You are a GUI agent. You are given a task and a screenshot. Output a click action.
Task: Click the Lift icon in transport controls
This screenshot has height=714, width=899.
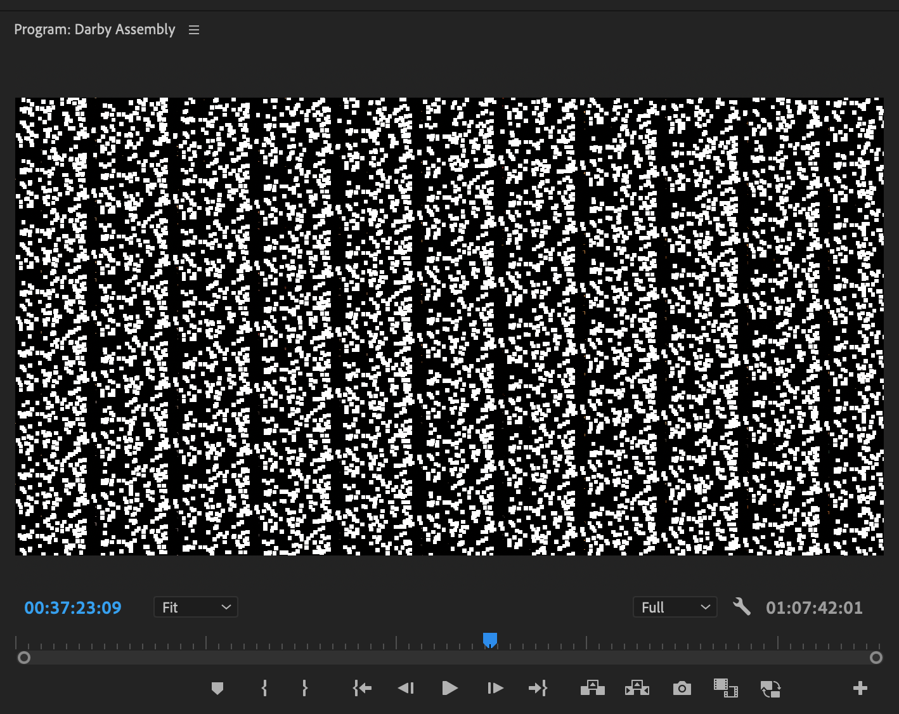(592, 688)
